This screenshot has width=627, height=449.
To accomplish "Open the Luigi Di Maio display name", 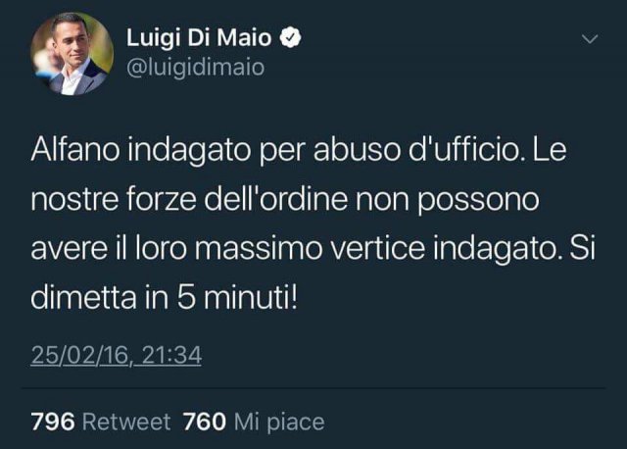I will tap(199, 38).
